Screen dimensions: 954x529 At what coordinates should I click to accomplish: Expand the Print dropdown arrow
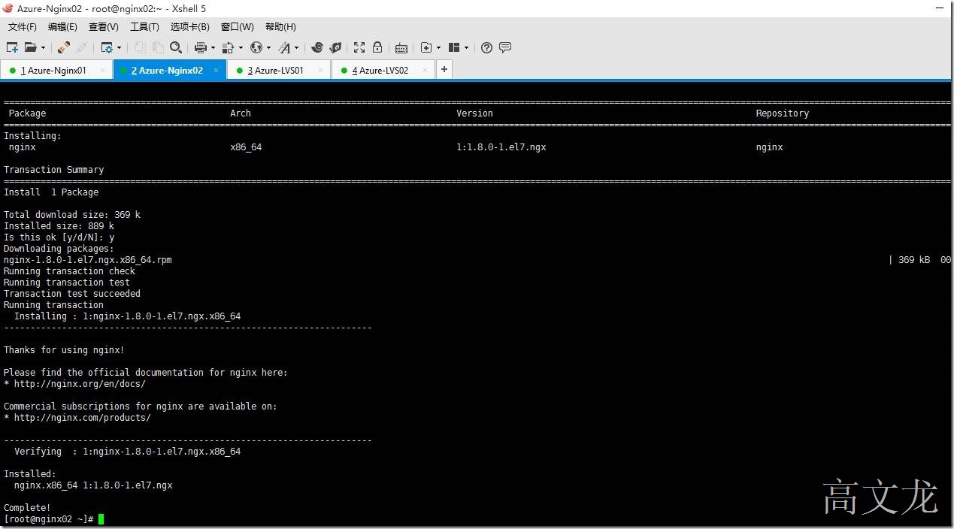(213, 47)
